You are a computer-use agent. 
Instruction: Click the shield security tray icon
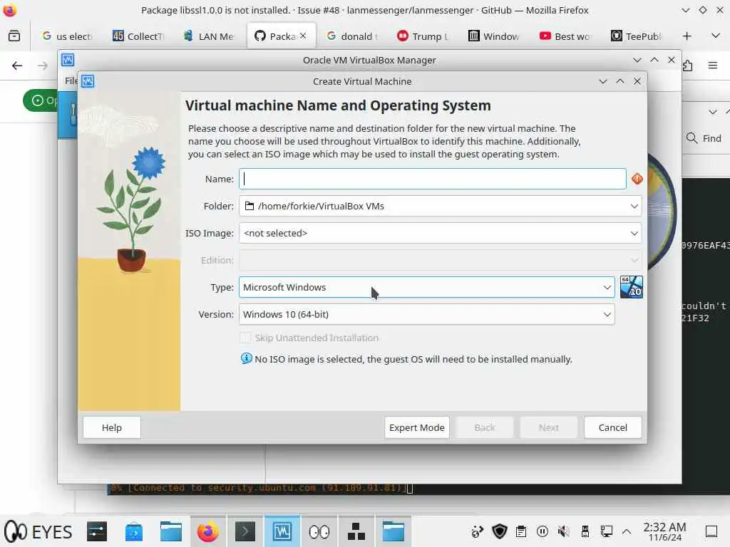click(500, 531)
